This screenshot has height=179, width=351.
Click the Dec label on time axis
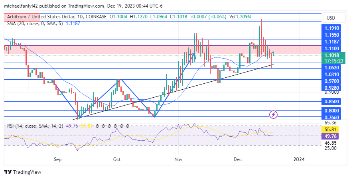point(237,159)
